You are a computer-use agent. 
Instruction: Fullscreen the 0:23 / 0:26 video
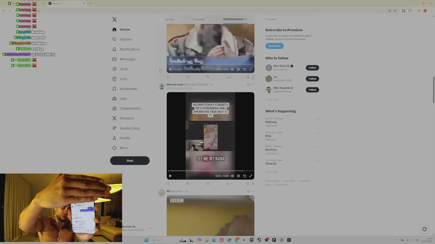250,176
